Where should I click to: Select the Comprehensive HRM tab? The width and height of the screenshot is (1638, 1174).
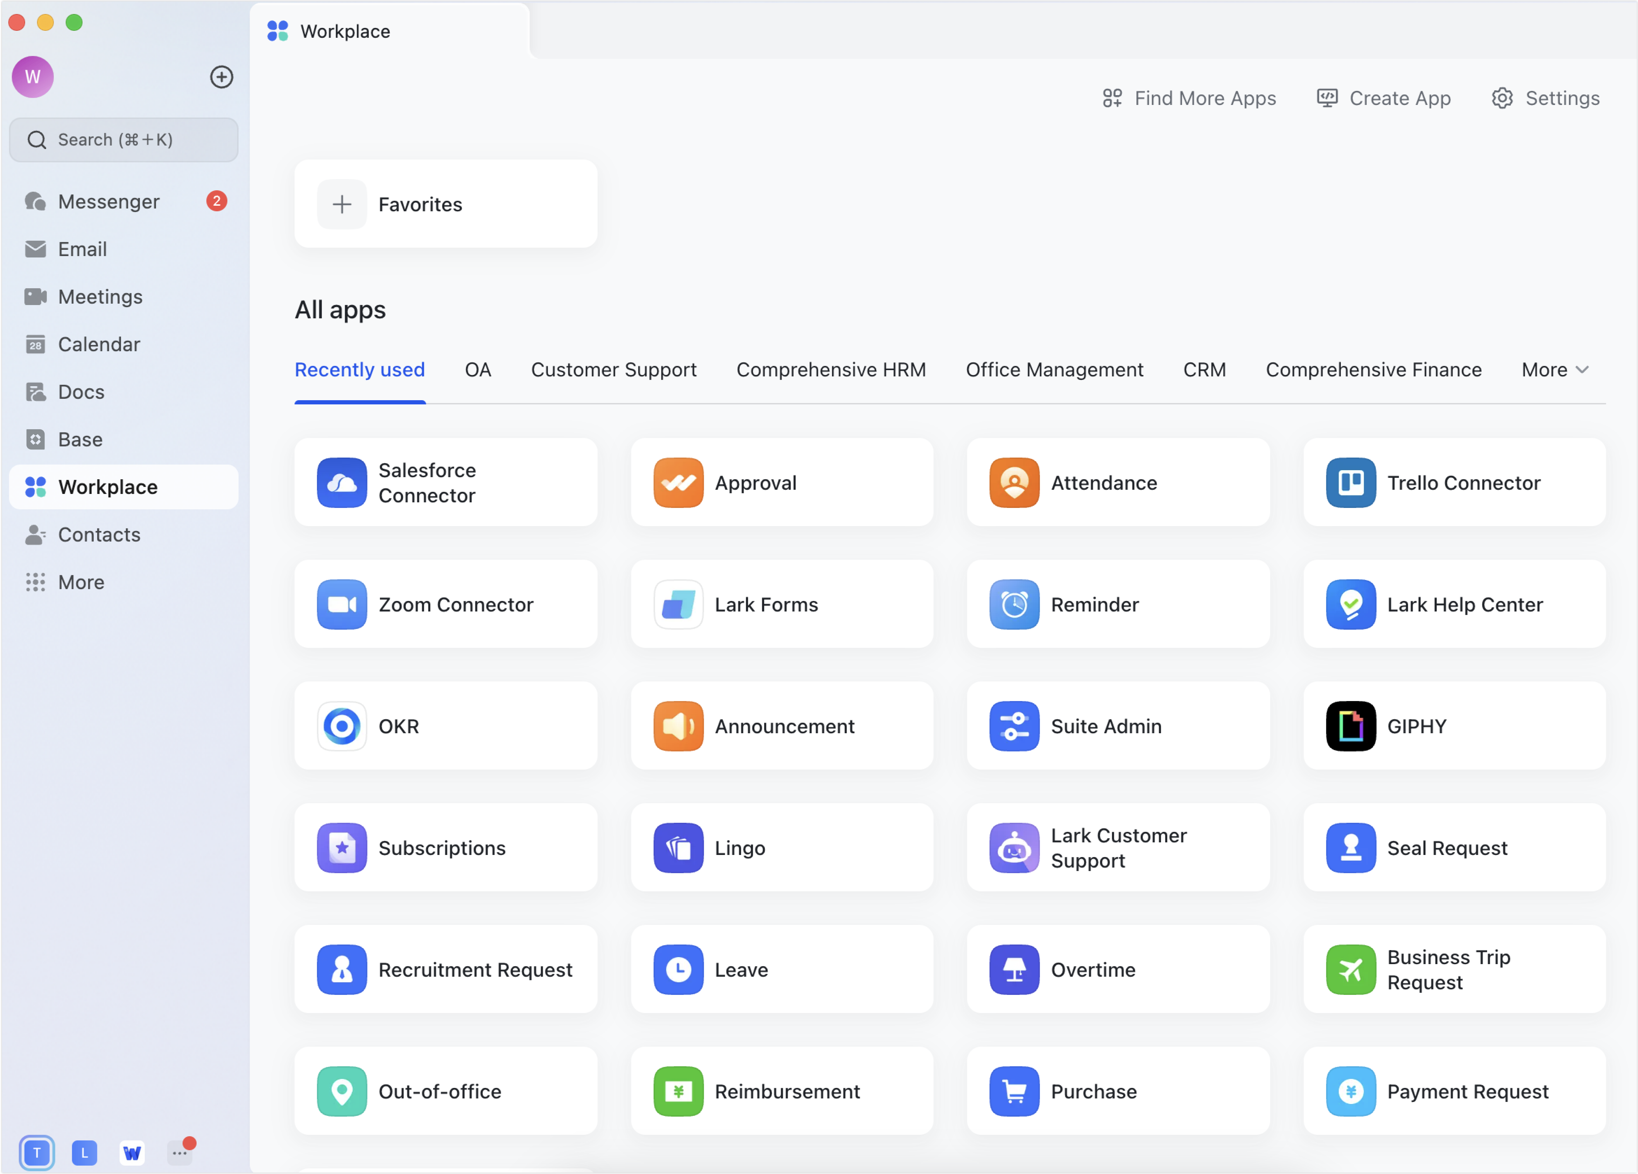(831, 370)
